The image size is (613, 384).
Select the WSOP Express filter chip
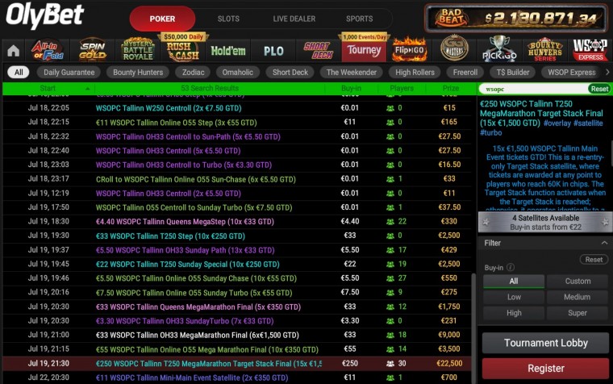point(572,72)
